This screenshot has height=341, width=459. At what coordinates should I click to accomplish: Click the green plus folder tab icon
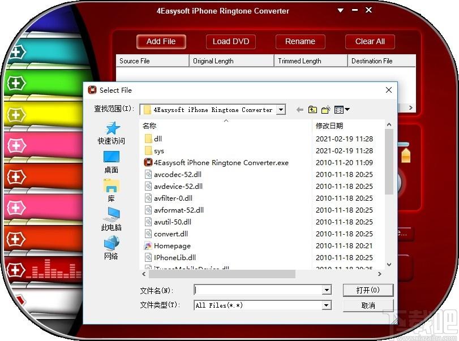(x=16, y=83)
